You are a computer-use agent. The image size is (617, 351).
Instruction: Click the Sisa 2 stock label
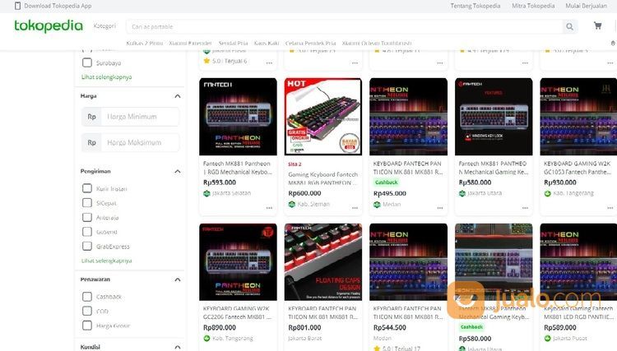coord(295,164)
